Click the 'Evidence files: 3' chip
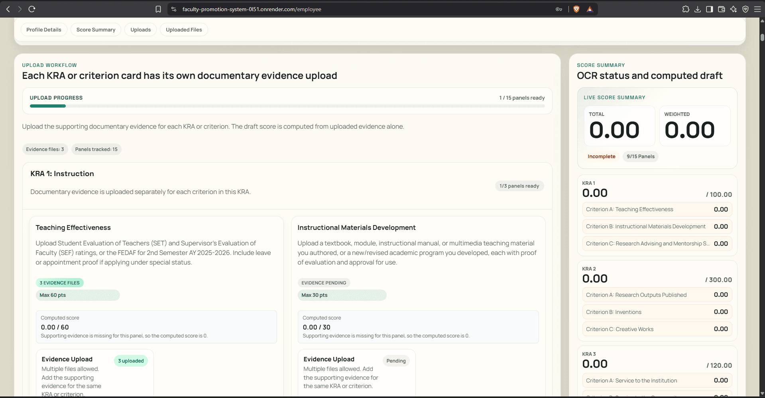 coord(45,149)
